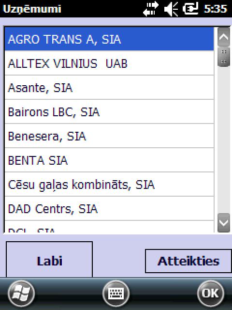Click the scrollbar down arrow
The width and height of the screenshot is (232, 310).
tap(224, 223)
